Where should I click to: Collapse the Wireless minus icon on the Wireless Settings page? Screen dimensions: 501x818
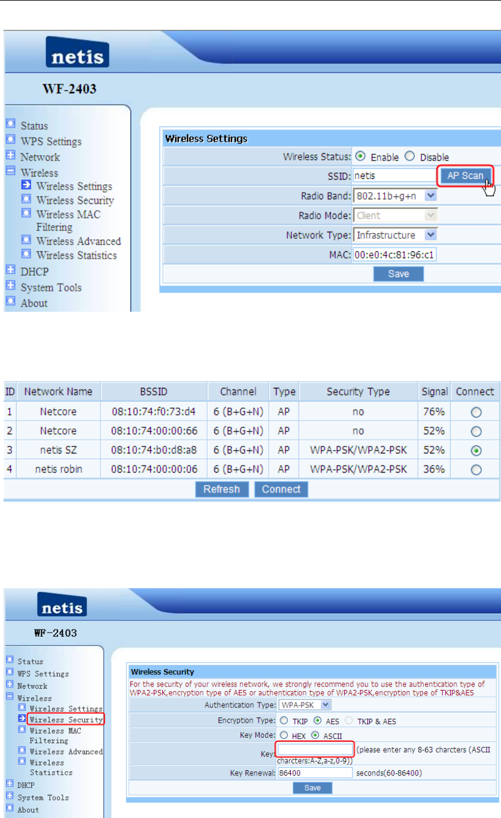coord(10,172)
